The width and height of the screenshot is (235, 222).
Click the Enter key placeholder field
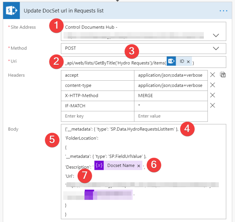98,116
